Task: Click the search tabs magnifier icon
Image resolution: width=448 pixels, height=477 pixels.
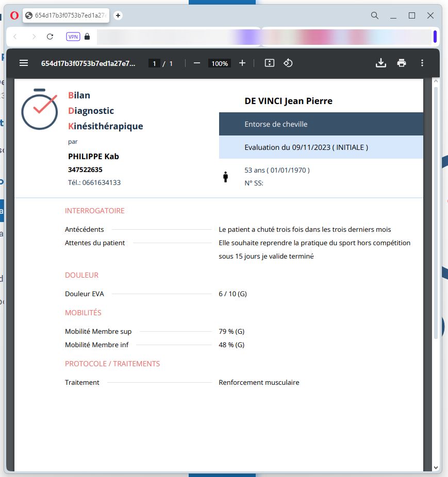Action: [375, 15]
